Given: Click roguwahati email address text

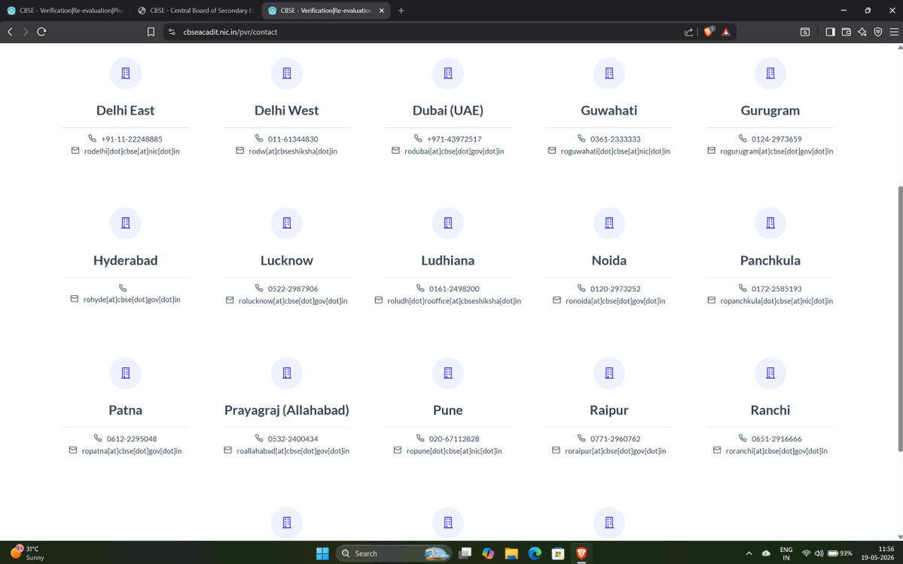Looking at the screenshot, I should coord(615,151).
